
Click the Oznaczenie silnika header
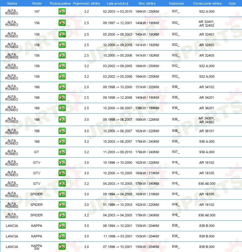coord(207,3)
